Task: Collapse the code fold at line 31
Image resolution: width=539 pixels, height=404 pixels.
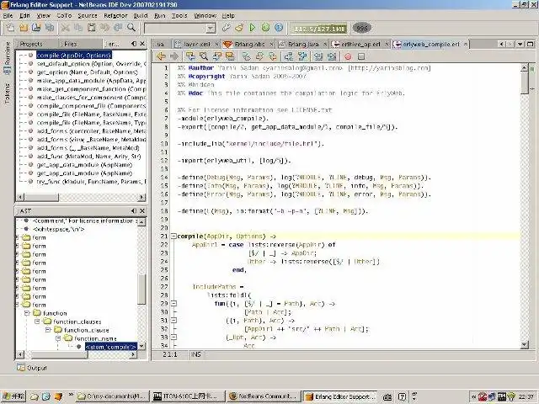Action: [x=174, y=320]
